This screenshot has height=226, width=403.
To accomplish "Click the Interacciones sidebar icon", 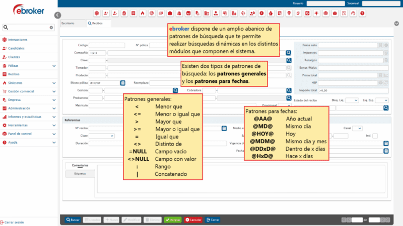I will pos(5,40).
